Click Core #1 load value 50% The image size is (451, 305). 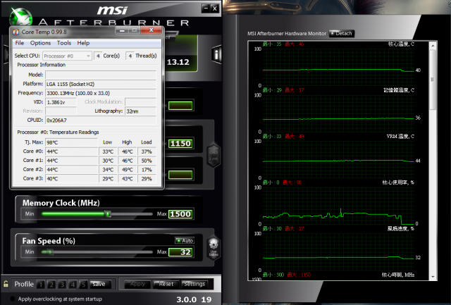(x=147, y=161)
